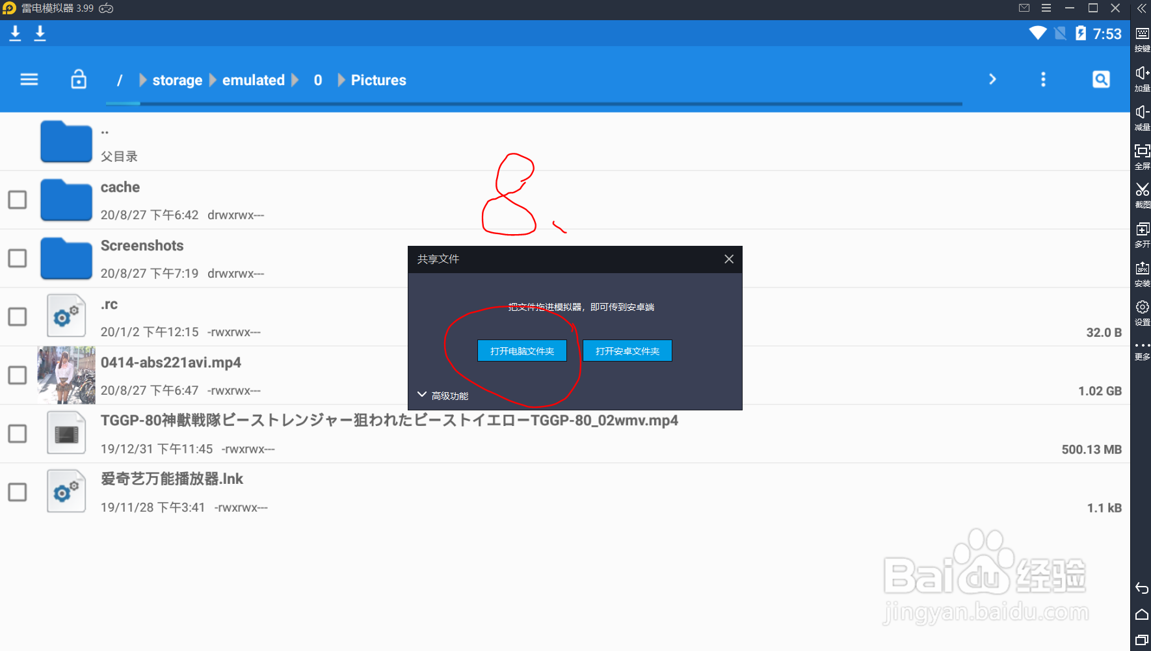This screenshot has height=651, width=1151.
Task: Check the .rc file checkbox
Action: [18, 317]
